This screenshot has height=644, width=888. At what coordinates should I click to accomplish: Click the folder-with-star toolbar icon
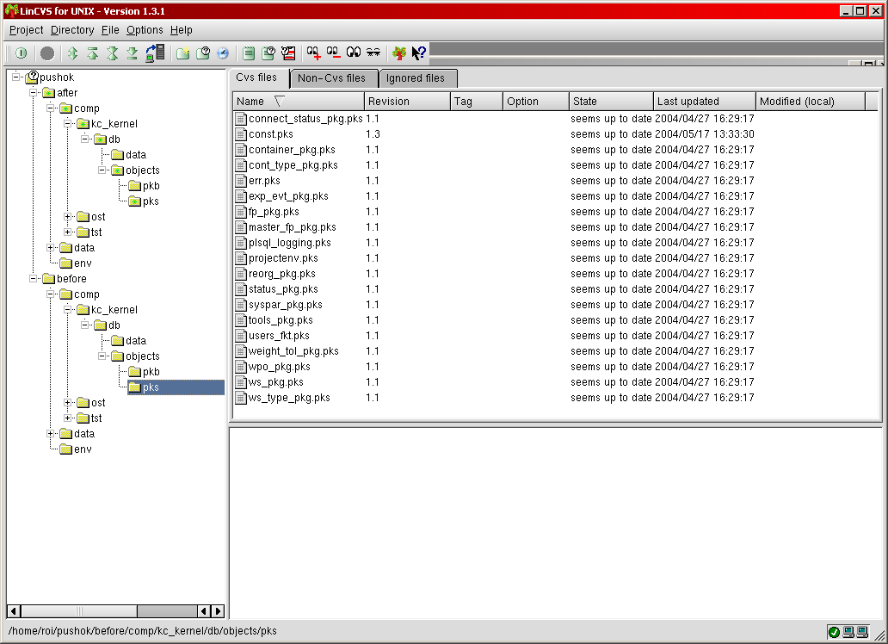point(183,53)
